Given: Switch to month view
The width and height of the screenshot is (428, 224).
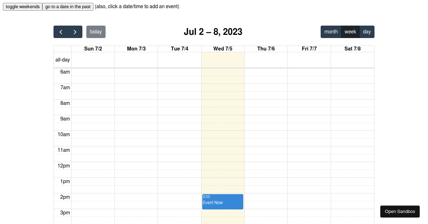Looking at the screenshot, I should coord(331,32).
